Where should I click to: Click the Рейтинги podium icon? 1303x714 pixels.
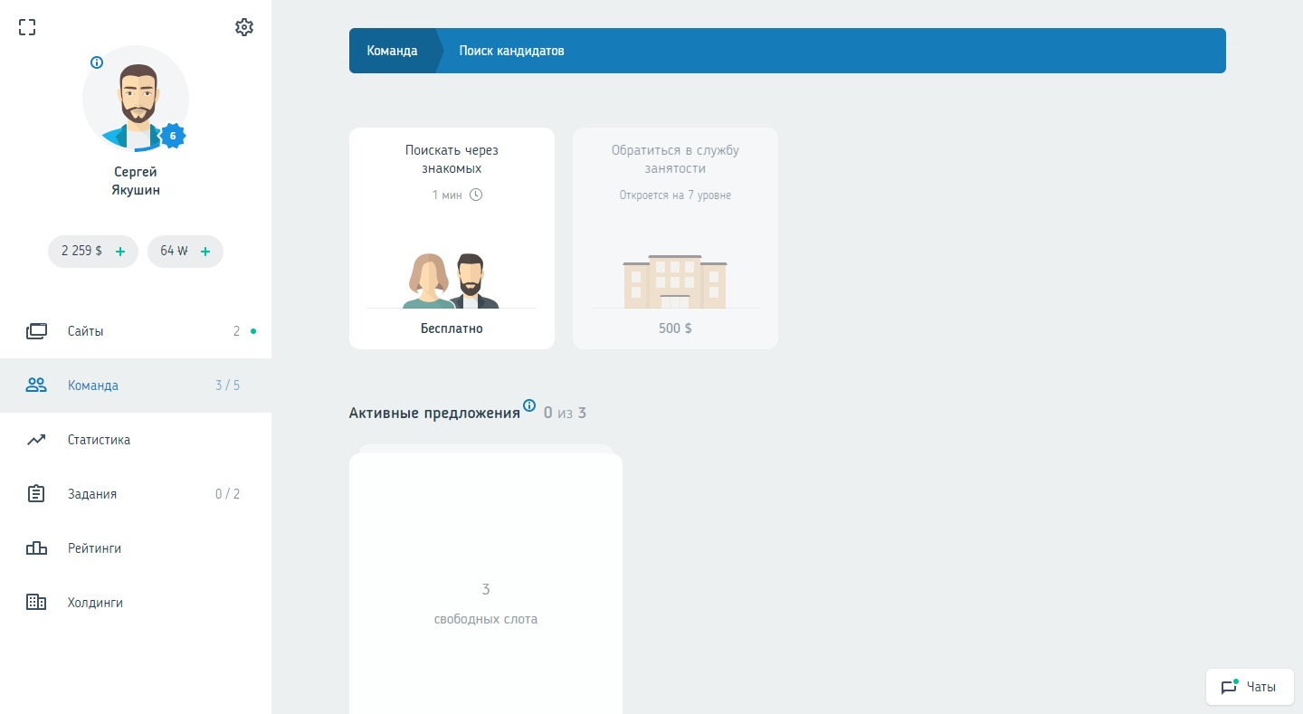click(x=36, y=548)
